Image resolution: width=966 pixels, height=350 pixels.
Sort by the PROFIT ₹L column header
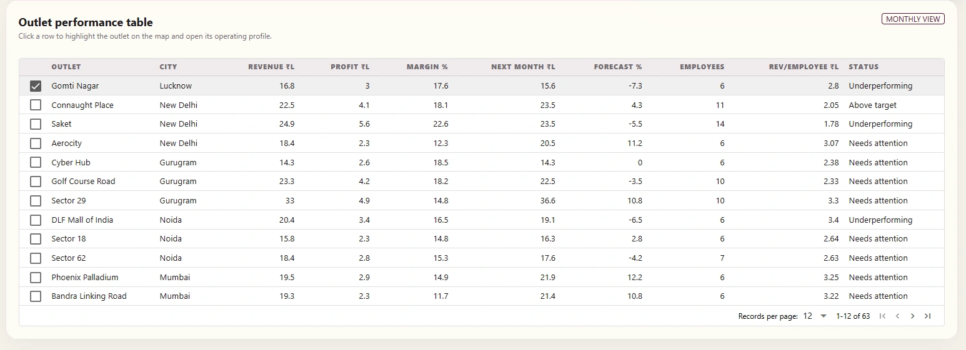click(x=350, y=67)
